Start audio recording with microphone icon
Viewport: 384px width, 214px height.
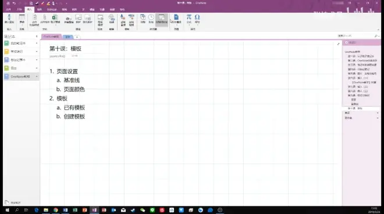tap(123, 20)
